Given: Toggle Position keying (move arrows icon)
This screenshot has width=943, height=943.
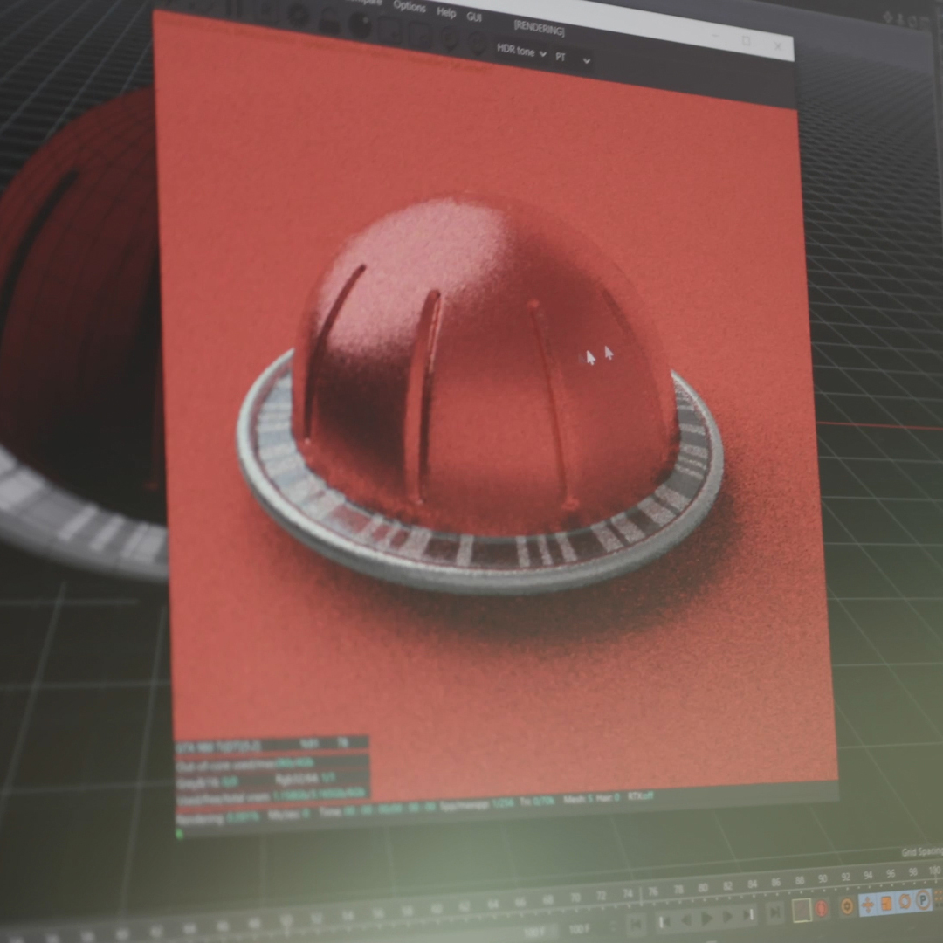Looking at the screenshot, I should [x=867, y=904].
